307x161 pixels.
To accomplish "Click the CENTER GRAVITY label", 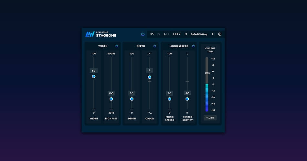I will tap(187, 118).
